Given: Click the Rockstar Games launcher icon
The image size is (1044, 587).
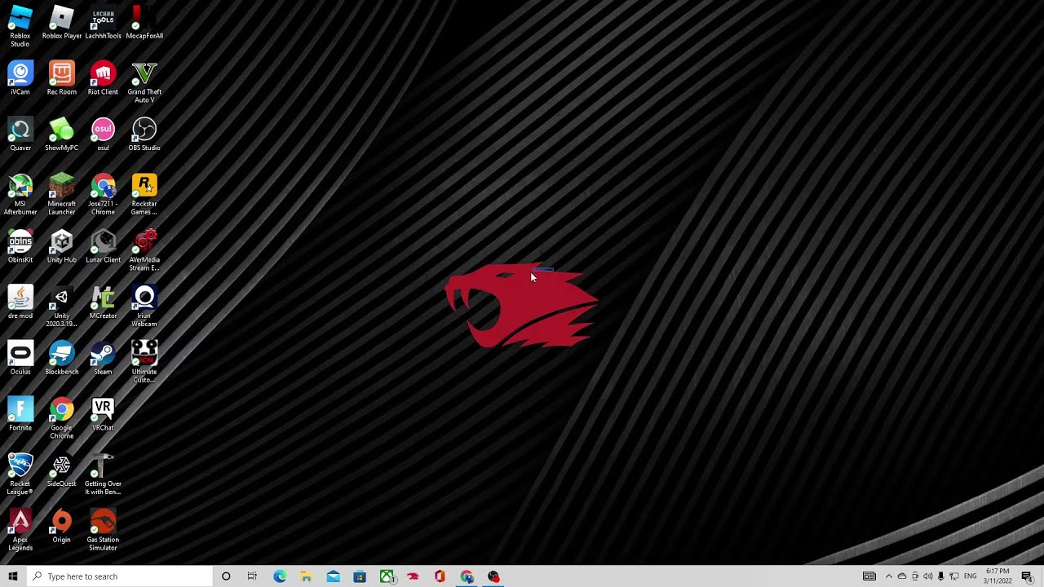Looking at the screenshot, I should (x=144, y=195).
